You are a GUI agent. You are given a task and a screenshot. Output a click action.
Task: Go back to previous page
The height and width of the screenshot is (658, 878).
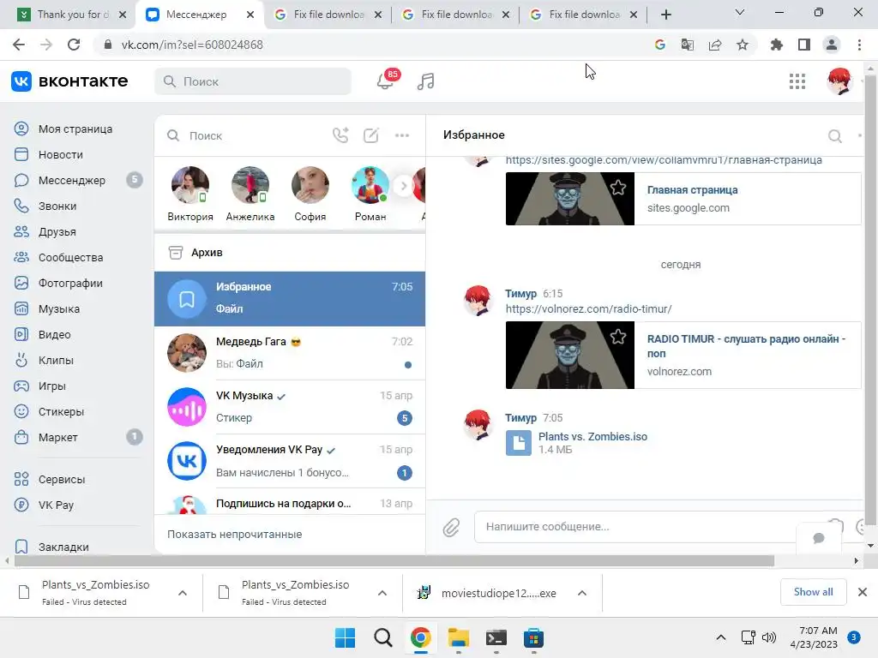(x=19, y=45)
